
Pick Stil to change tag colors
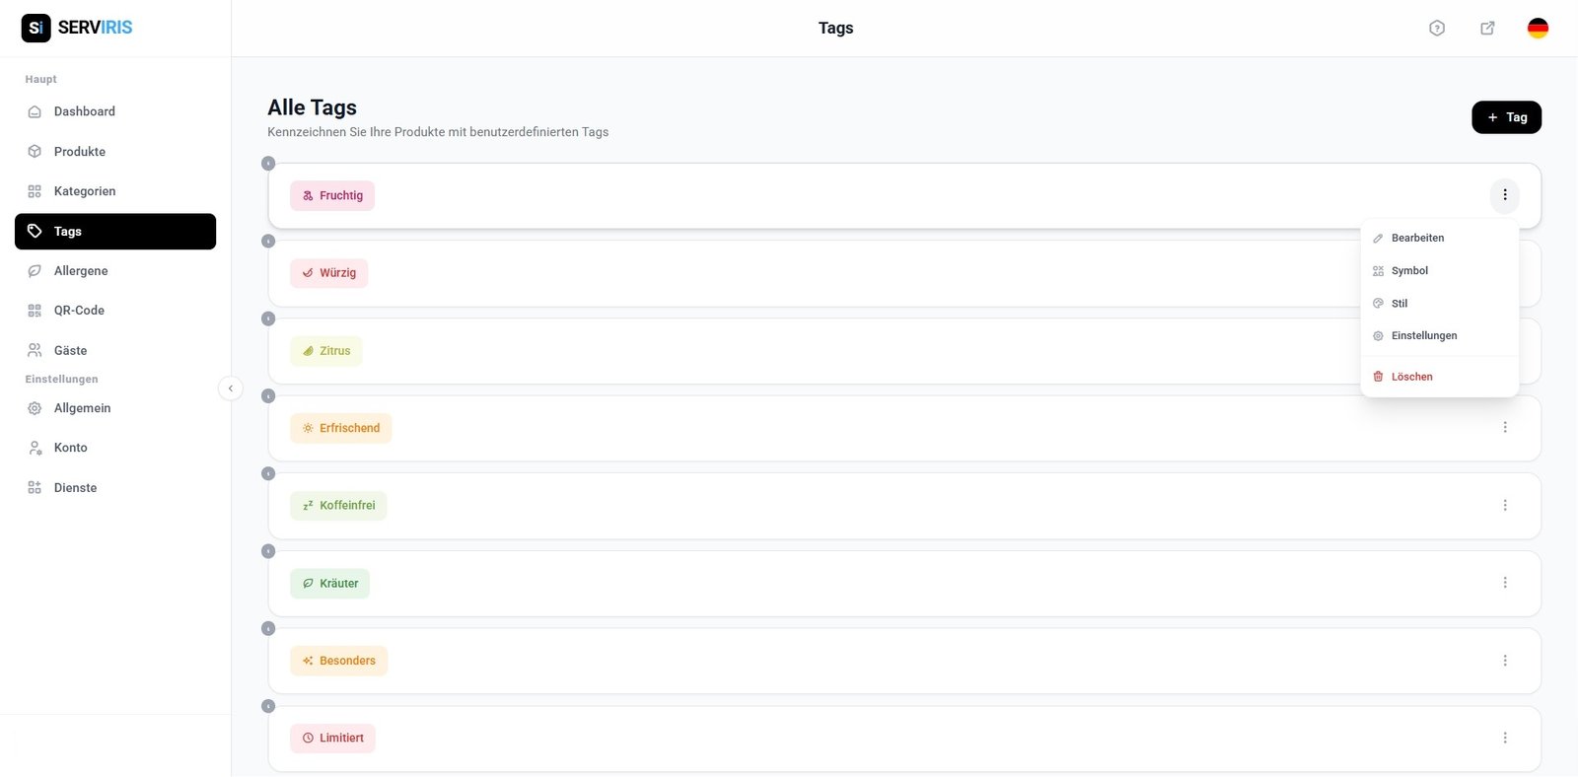(x=1399, y=304)
